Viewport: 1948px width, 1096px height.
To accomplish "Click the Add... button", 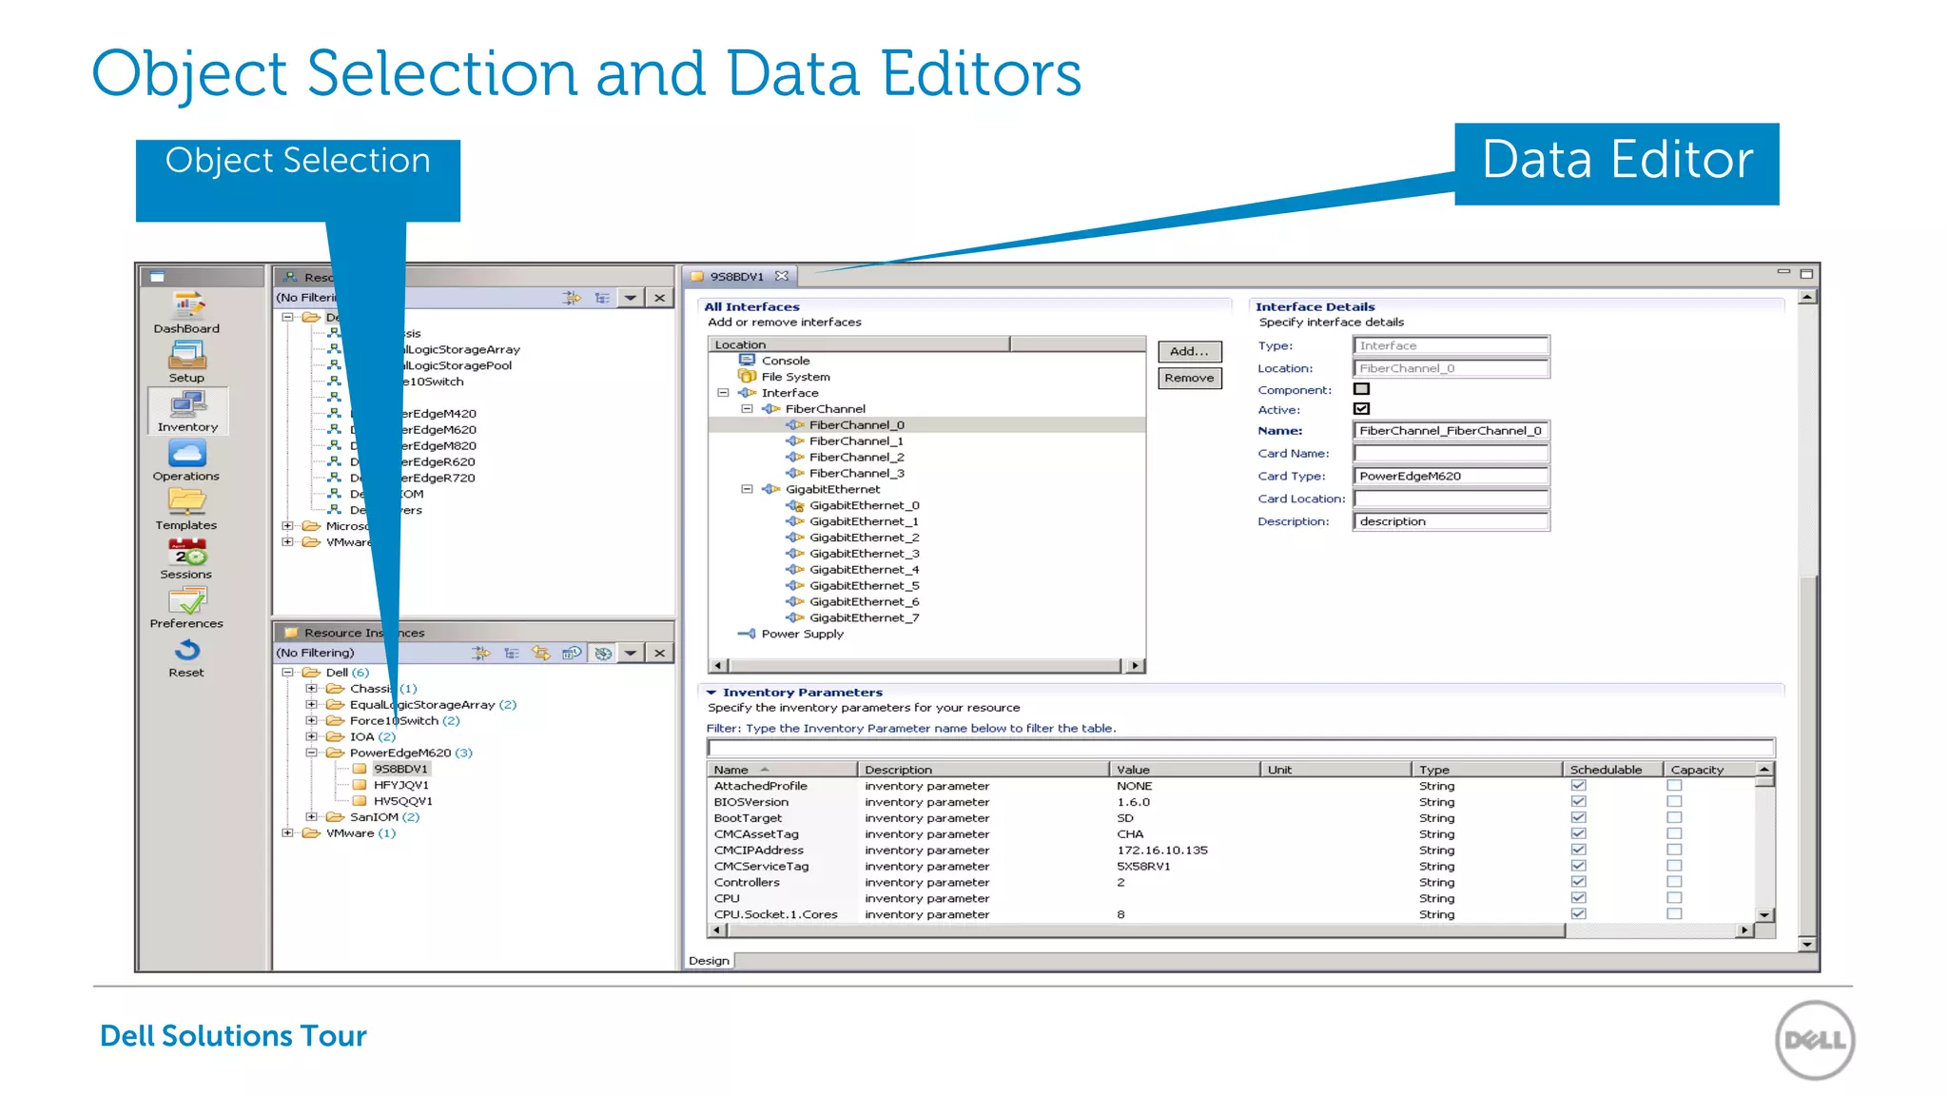I will tap(1189, 351).
